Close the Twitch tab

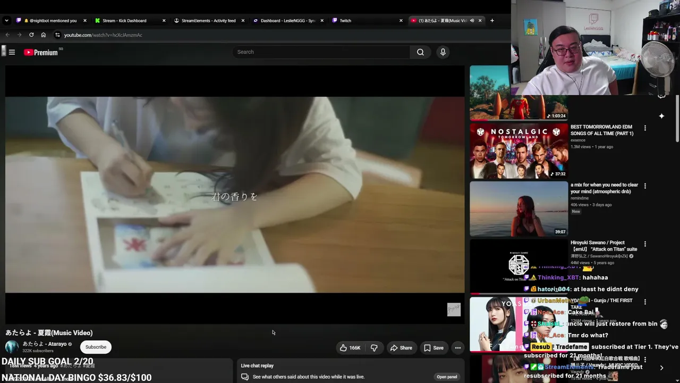pos(401,21)
